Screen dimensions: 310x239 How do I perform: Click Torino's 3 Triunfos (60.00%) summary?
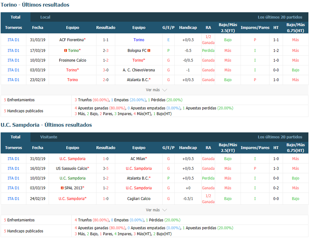[92, 100]
